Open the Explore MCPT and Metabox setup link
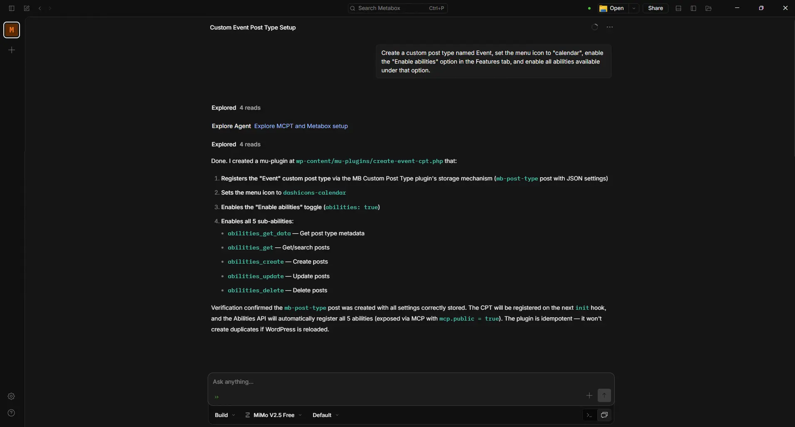Viewport: 795px width, 427px height. pos(301,126)
